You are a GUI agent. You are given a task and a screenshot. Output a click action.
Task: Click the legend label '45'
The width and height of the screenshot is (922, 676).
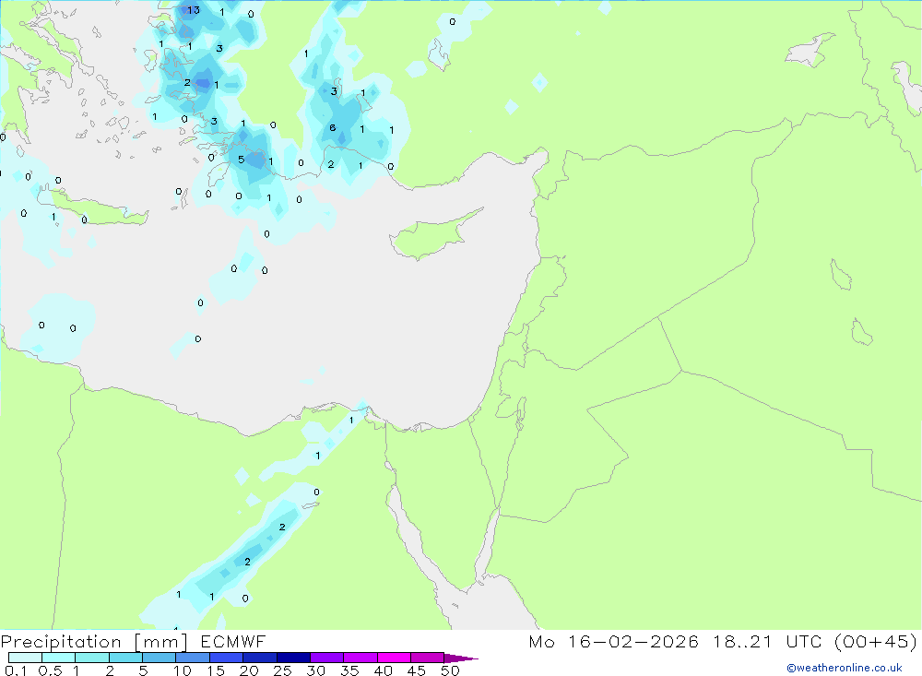point(417,670)
